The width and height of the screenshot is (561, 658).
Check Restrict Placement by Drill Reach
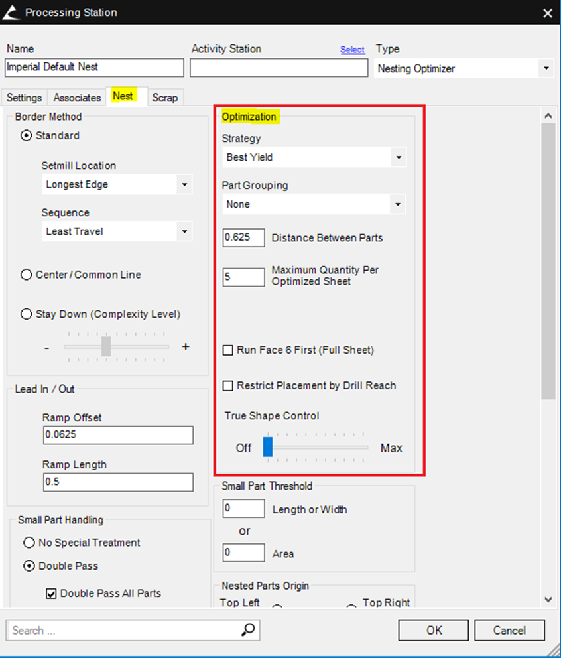[x=228, y=385]
